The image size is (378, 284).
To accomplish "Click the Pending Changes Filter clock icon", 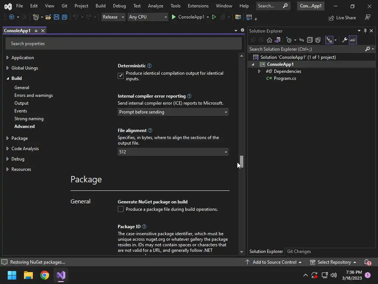I will coord(289,40).
